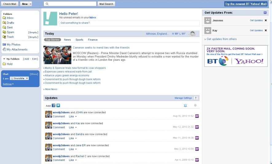Screen dimensions: 272x164
Task: Add Twitter account to Updates
Action: pyautogui.click(x=58, y=105)
